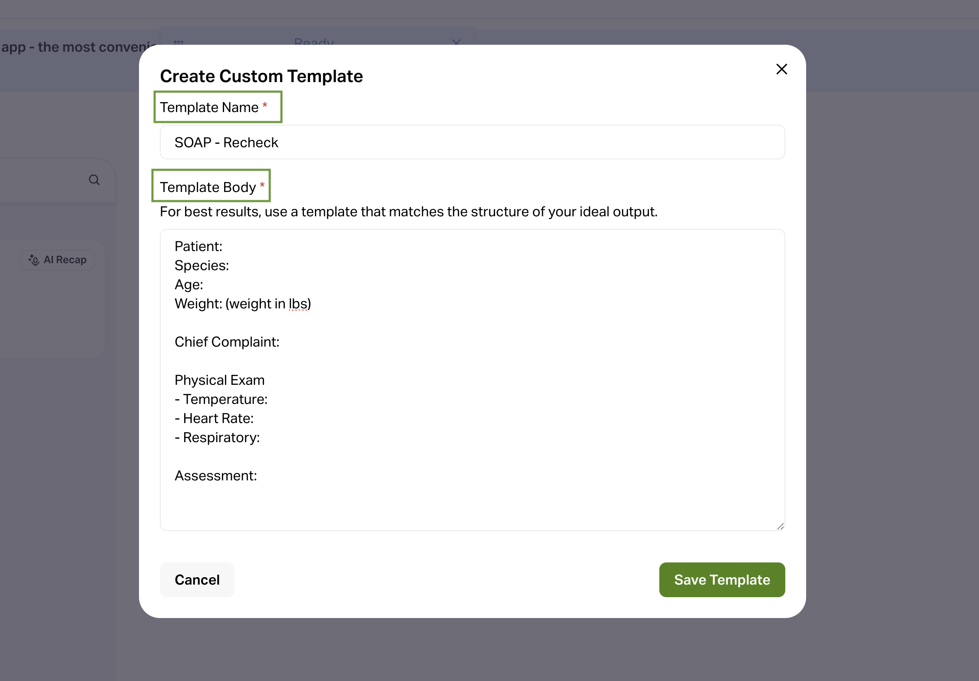This screenshot has width=979, height=681.
Task: Click the search magnifier icon behind dialog
Action: pos(94,180)
